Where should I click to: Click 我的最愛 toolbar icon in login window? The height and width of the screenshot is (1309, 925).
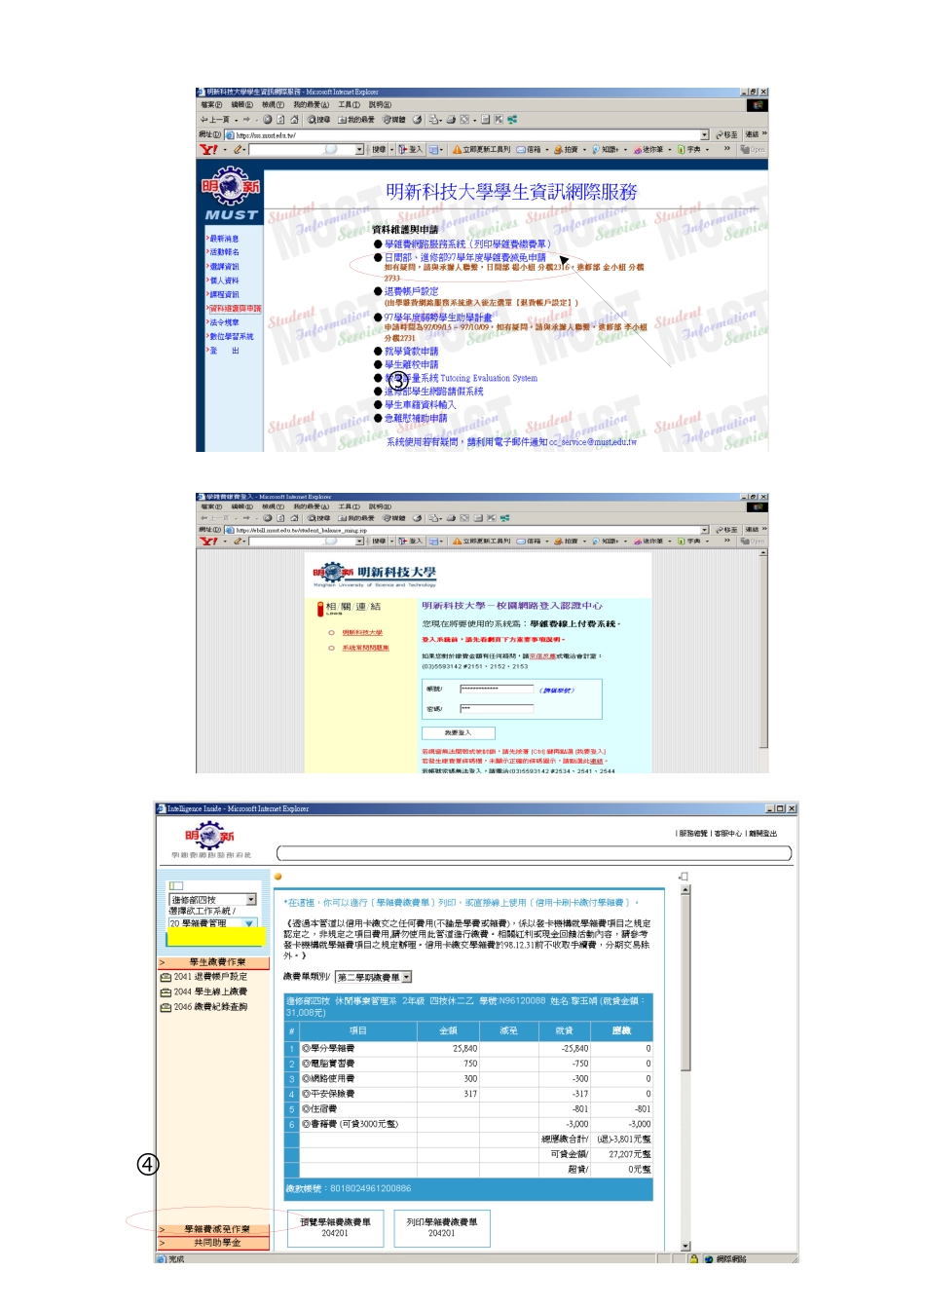tap(356, 518)
